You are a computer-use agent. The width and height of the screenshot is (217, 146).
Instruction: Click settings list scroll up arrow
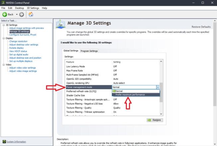161,61
